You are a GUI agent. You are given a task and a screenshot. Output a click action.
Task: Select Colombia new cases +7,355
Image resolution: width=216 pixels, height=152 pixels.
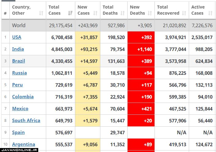pos(90,97)
